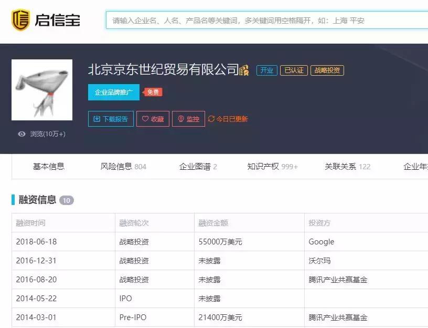The image size is (428, 328).
Task: Click the red 免费 tag on 企业品牌推广
Action: tap(152, 91)
